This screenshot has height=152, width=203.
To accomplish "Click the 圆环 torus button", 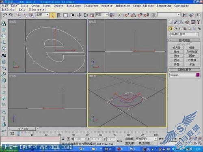I will [x=177, y=60].
